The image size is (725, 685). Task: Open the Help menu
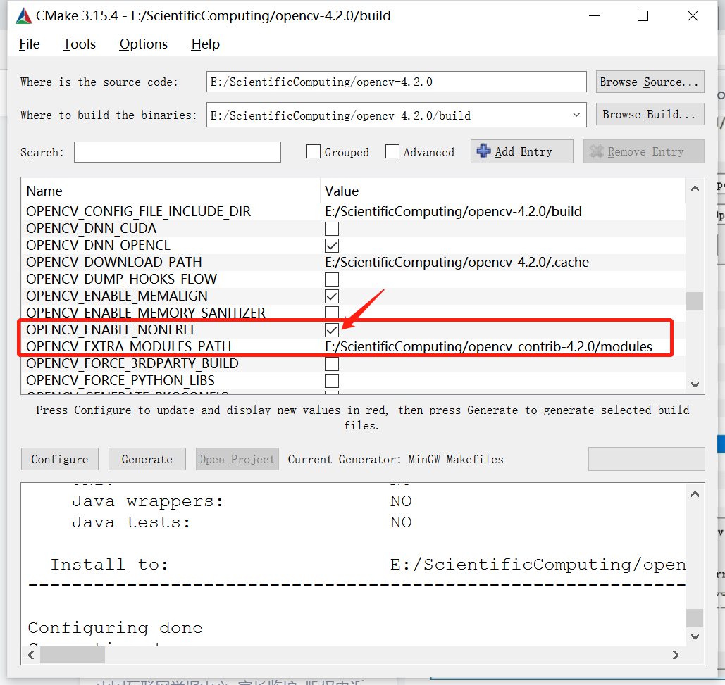click(x=205, y=44)
